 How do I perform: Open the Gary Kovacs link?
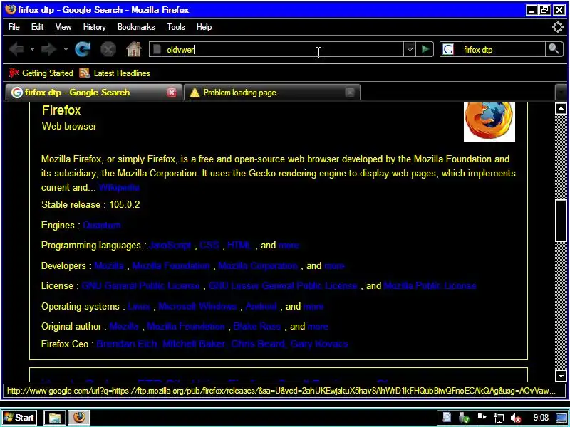pos(319,344)
